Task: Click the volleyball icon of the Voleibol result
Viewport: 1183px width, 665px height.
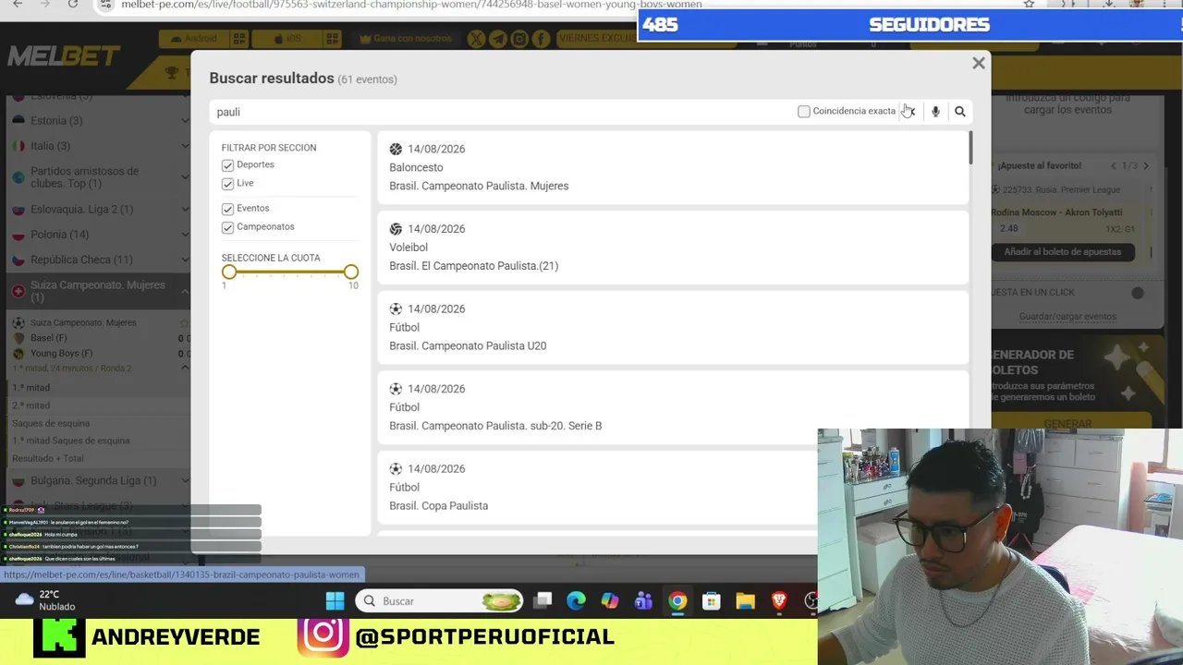Action: tap(396, 229)
